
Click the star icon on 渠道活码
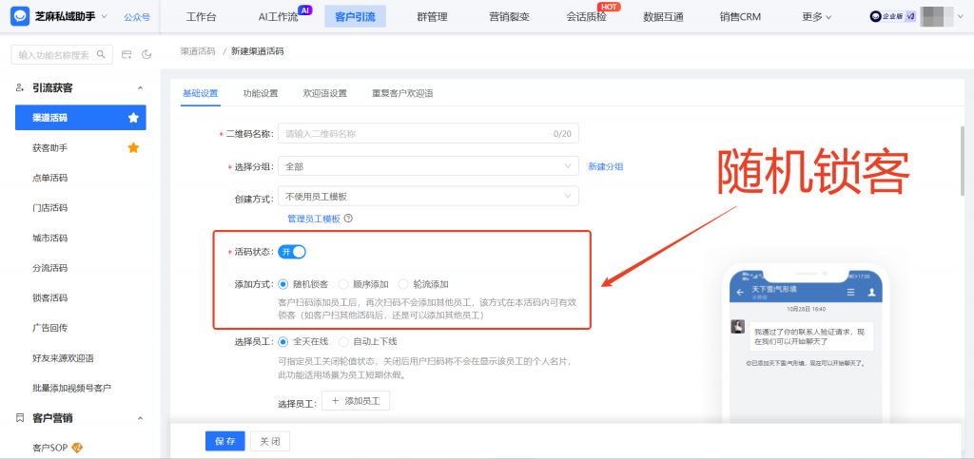pos(133,118)
